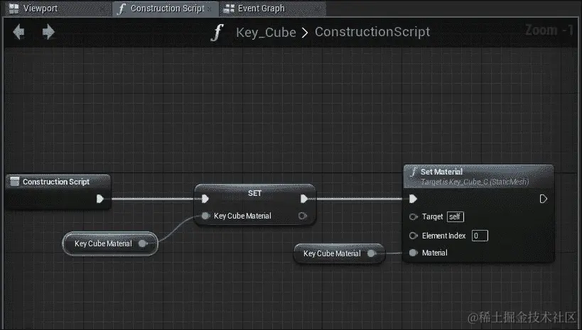Click SET node Key Cube Material input pin
This screenshot has width=582, height=330.
(205, 216)
